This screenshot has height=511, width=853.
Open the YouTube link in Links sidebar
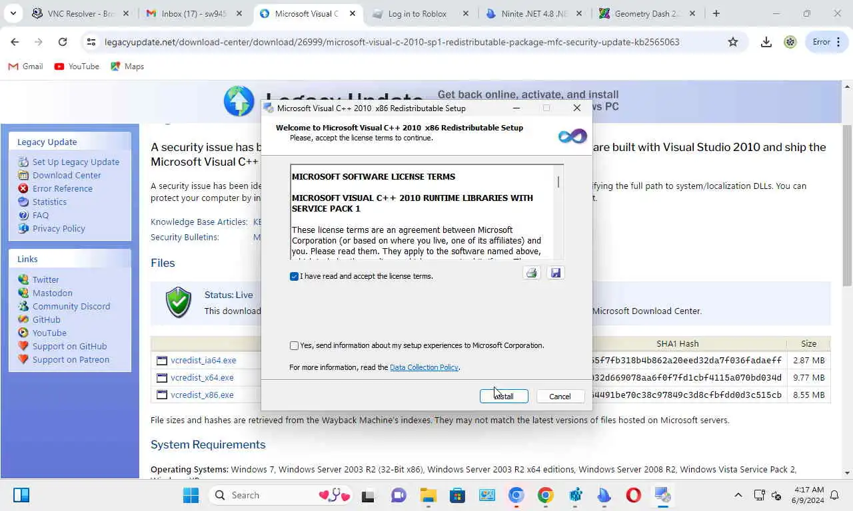[x=49, y=333]
